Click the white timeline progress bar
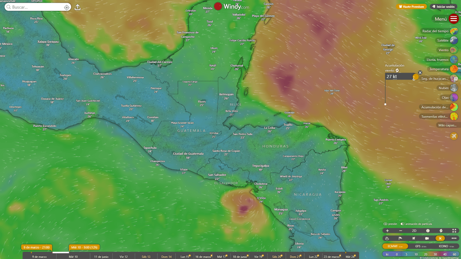The width and height of the screenshot is (461, 259). tap(61, 252)
